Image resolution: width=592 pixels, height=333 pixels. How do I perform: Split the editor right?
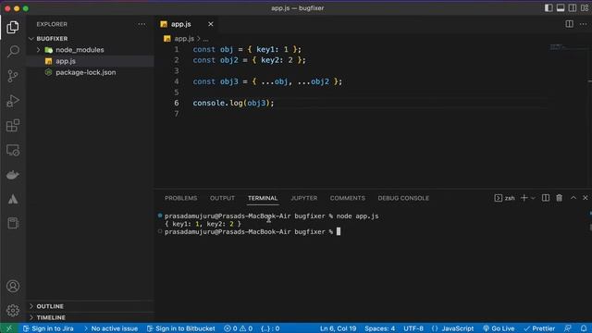click(x=569, y=24)
